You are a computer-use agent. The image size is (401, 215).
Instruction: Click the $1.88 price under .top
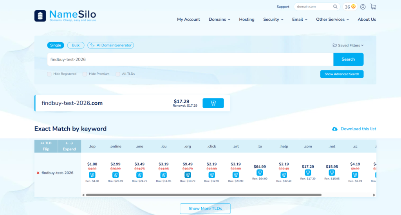92,164
